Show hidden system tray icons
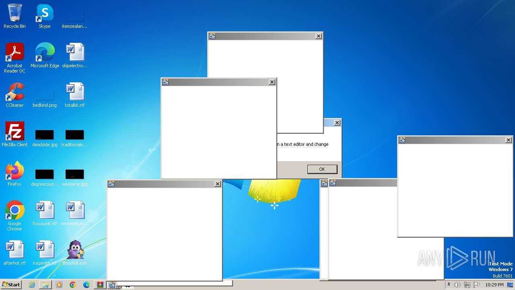 (x=449, y=285)
